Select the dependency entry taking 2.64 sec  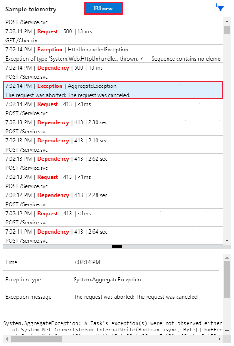pos(113,236)
